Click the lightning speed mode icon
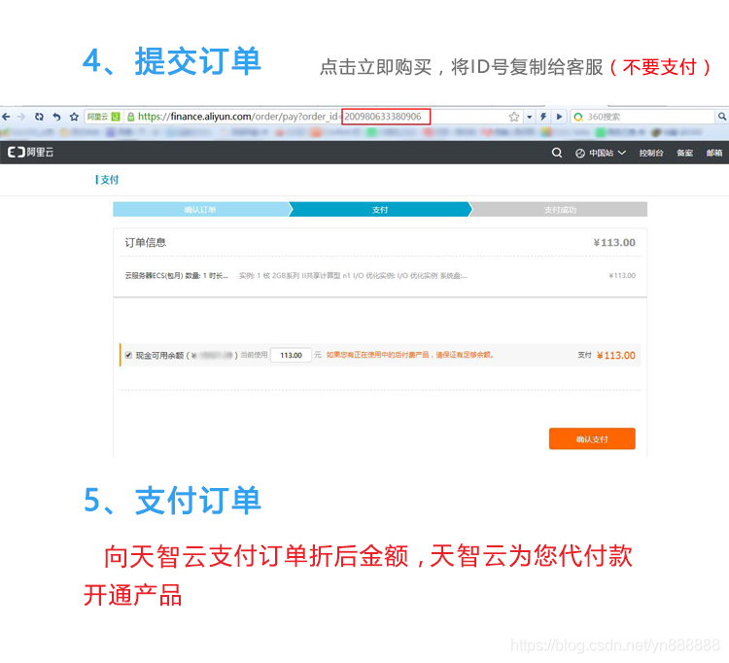This screenshot has height=663, width=729. (543, 117)
